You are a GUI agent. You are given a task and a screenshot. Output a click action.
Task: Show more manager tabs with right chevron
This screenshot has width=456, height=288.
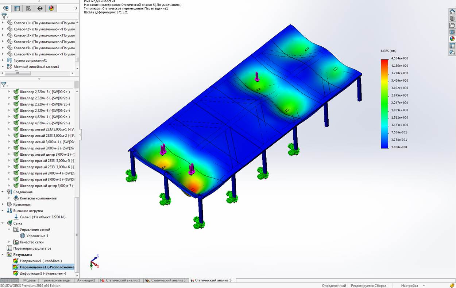click(76, 8)
